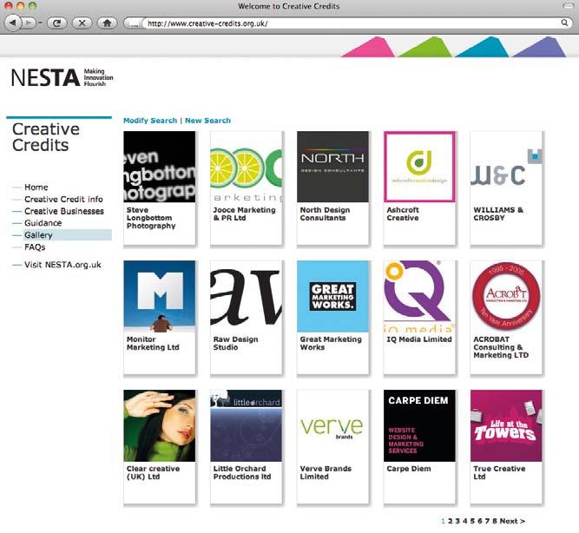
Task: Click True Creative Ltd caption text
Action: click(499, 472)
